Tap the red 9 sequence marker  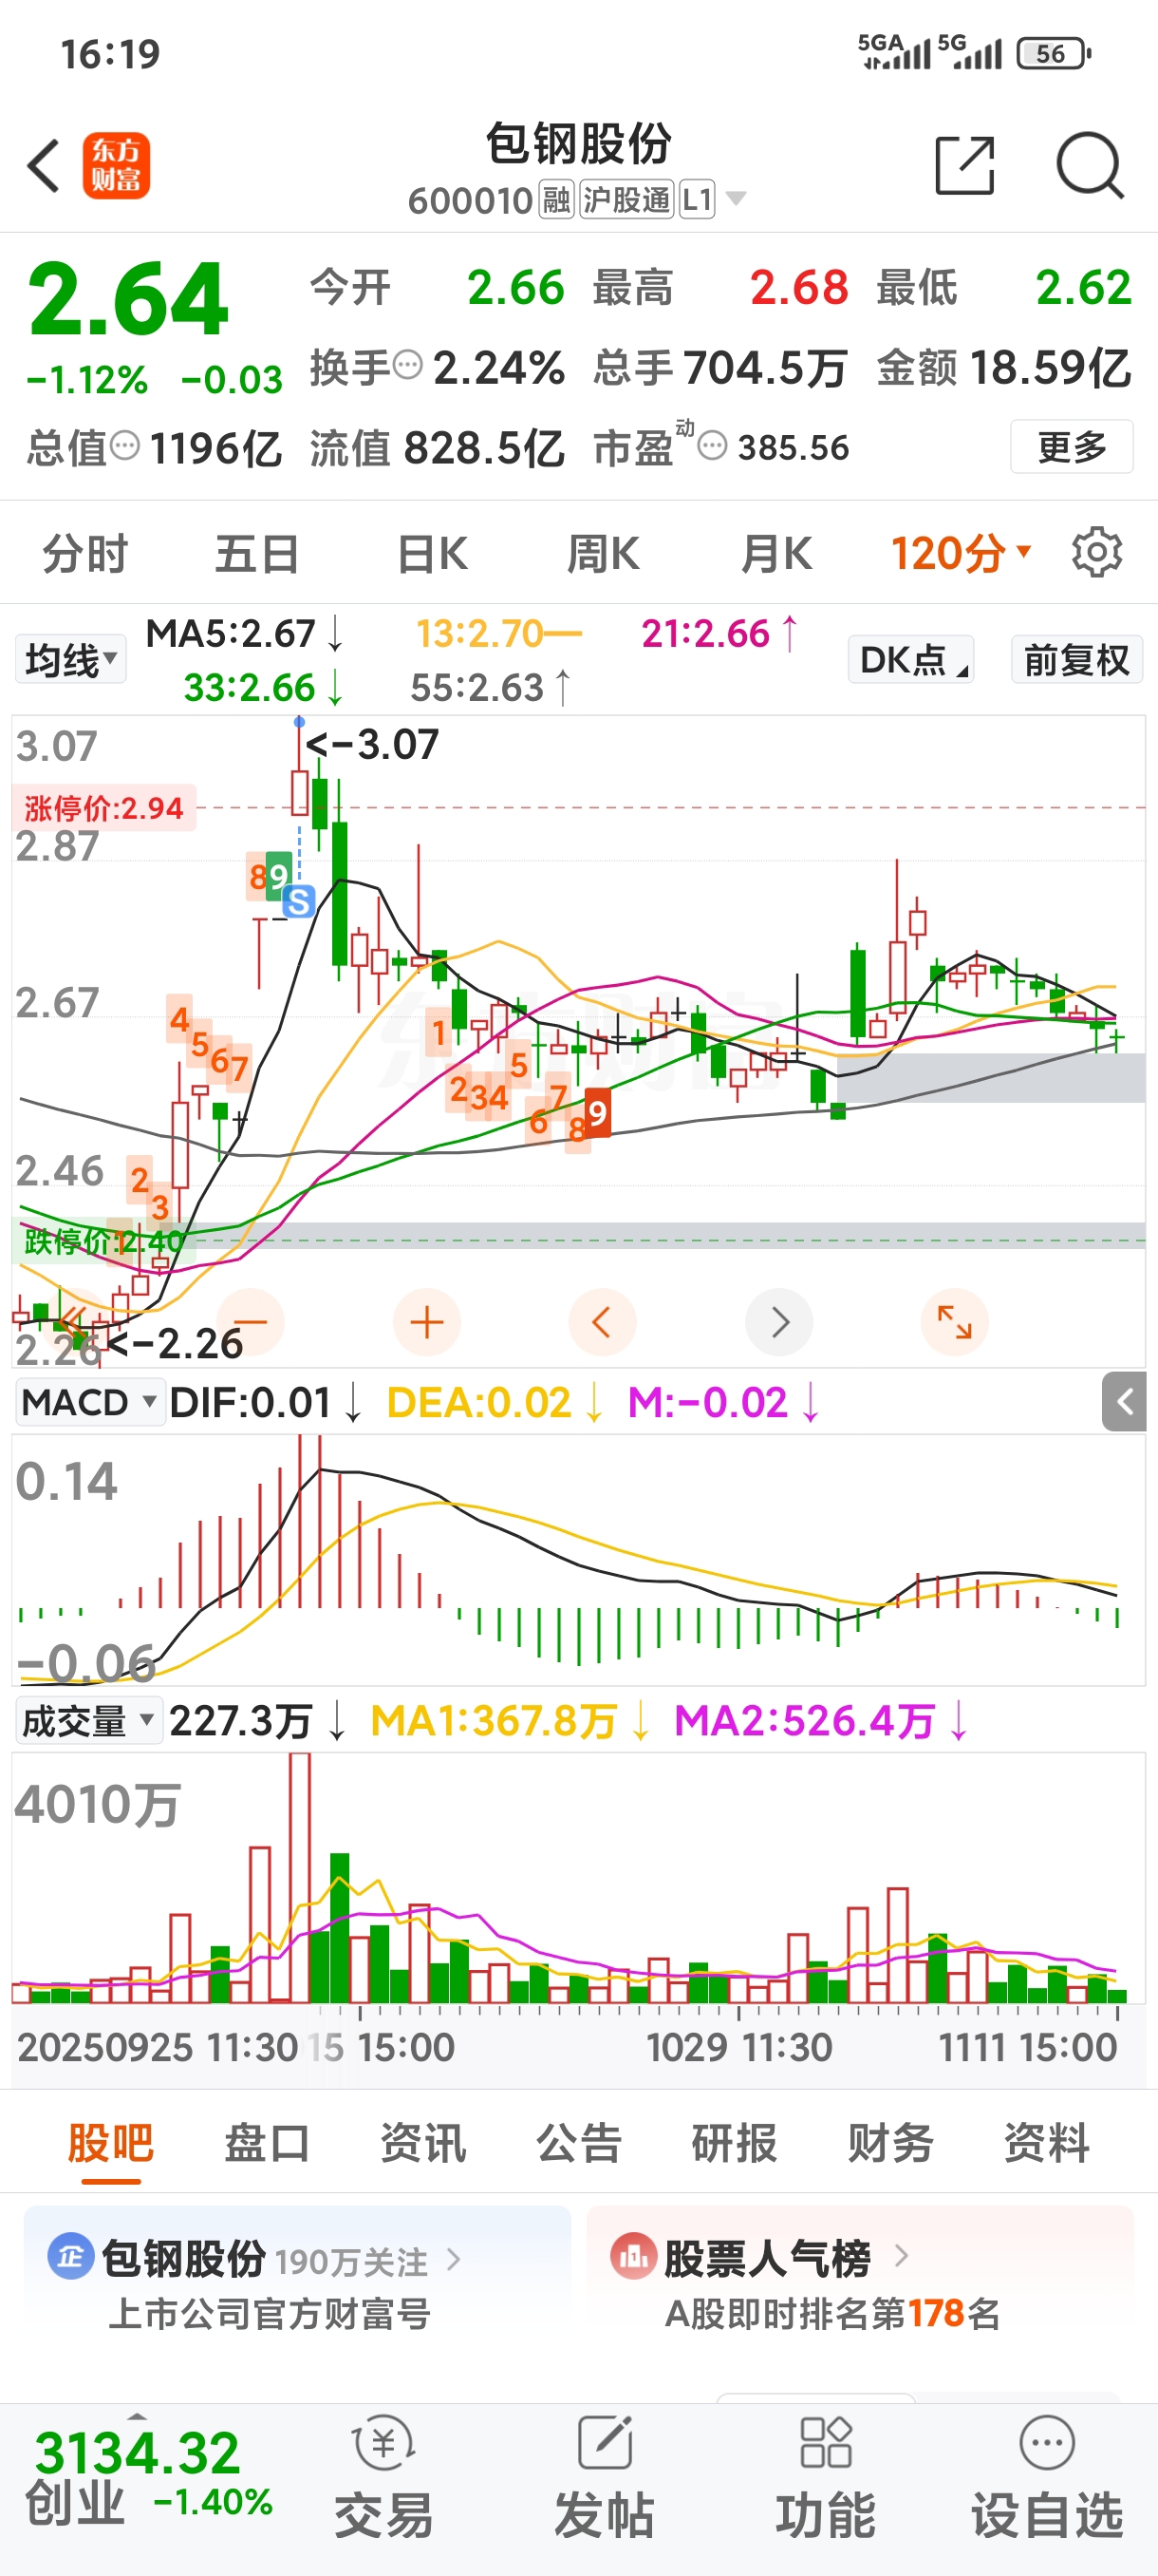pos(597,1112)
